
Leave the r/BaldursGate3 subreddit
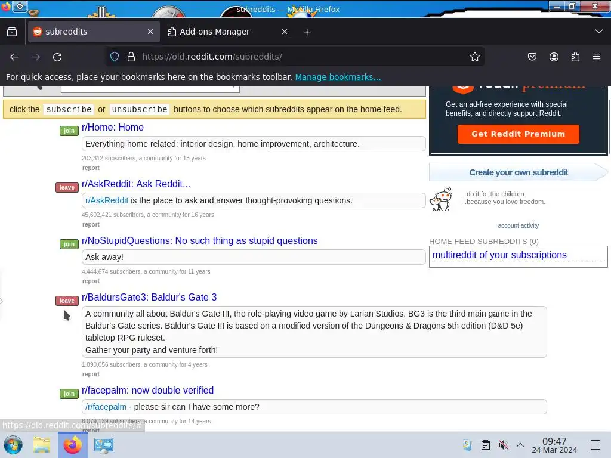[67, 301]
